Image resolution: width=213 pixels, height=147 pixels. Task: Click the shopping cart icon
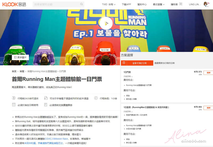tap(181, 4)
